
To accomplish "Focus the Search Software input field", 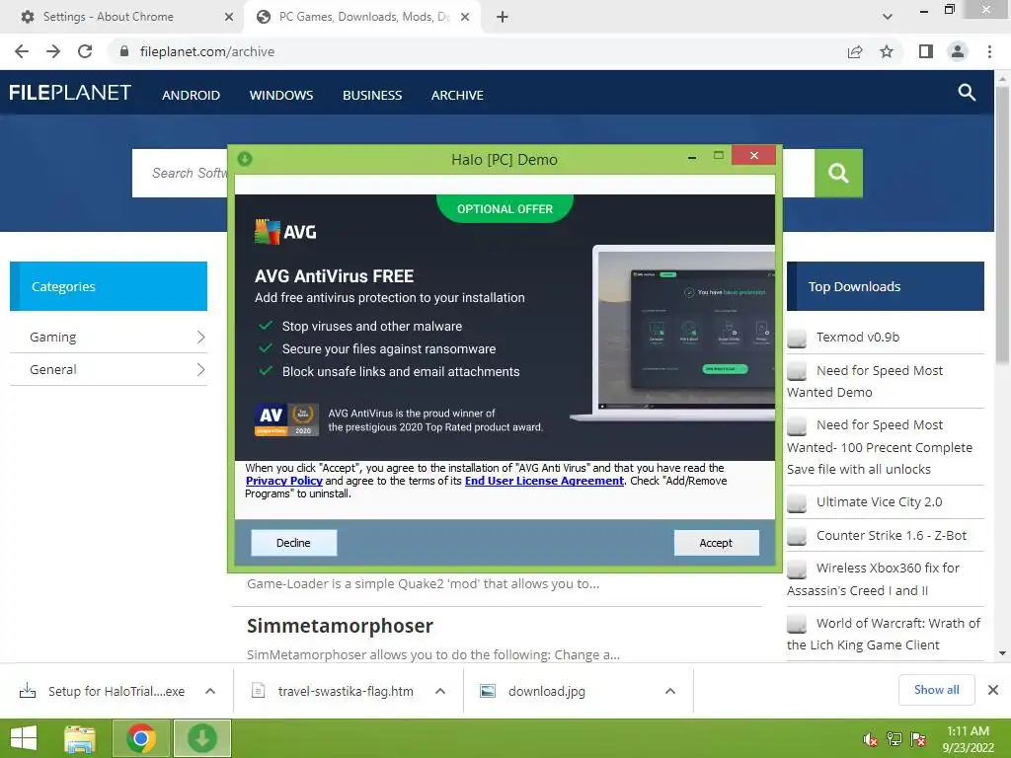I will click(180, 173).
